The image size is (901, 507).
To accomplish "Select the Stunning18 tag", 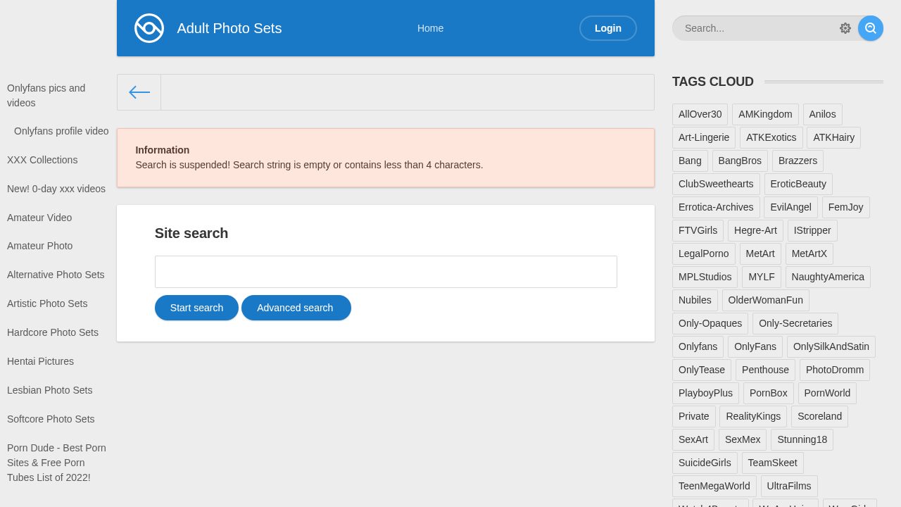I will point(802,440).
